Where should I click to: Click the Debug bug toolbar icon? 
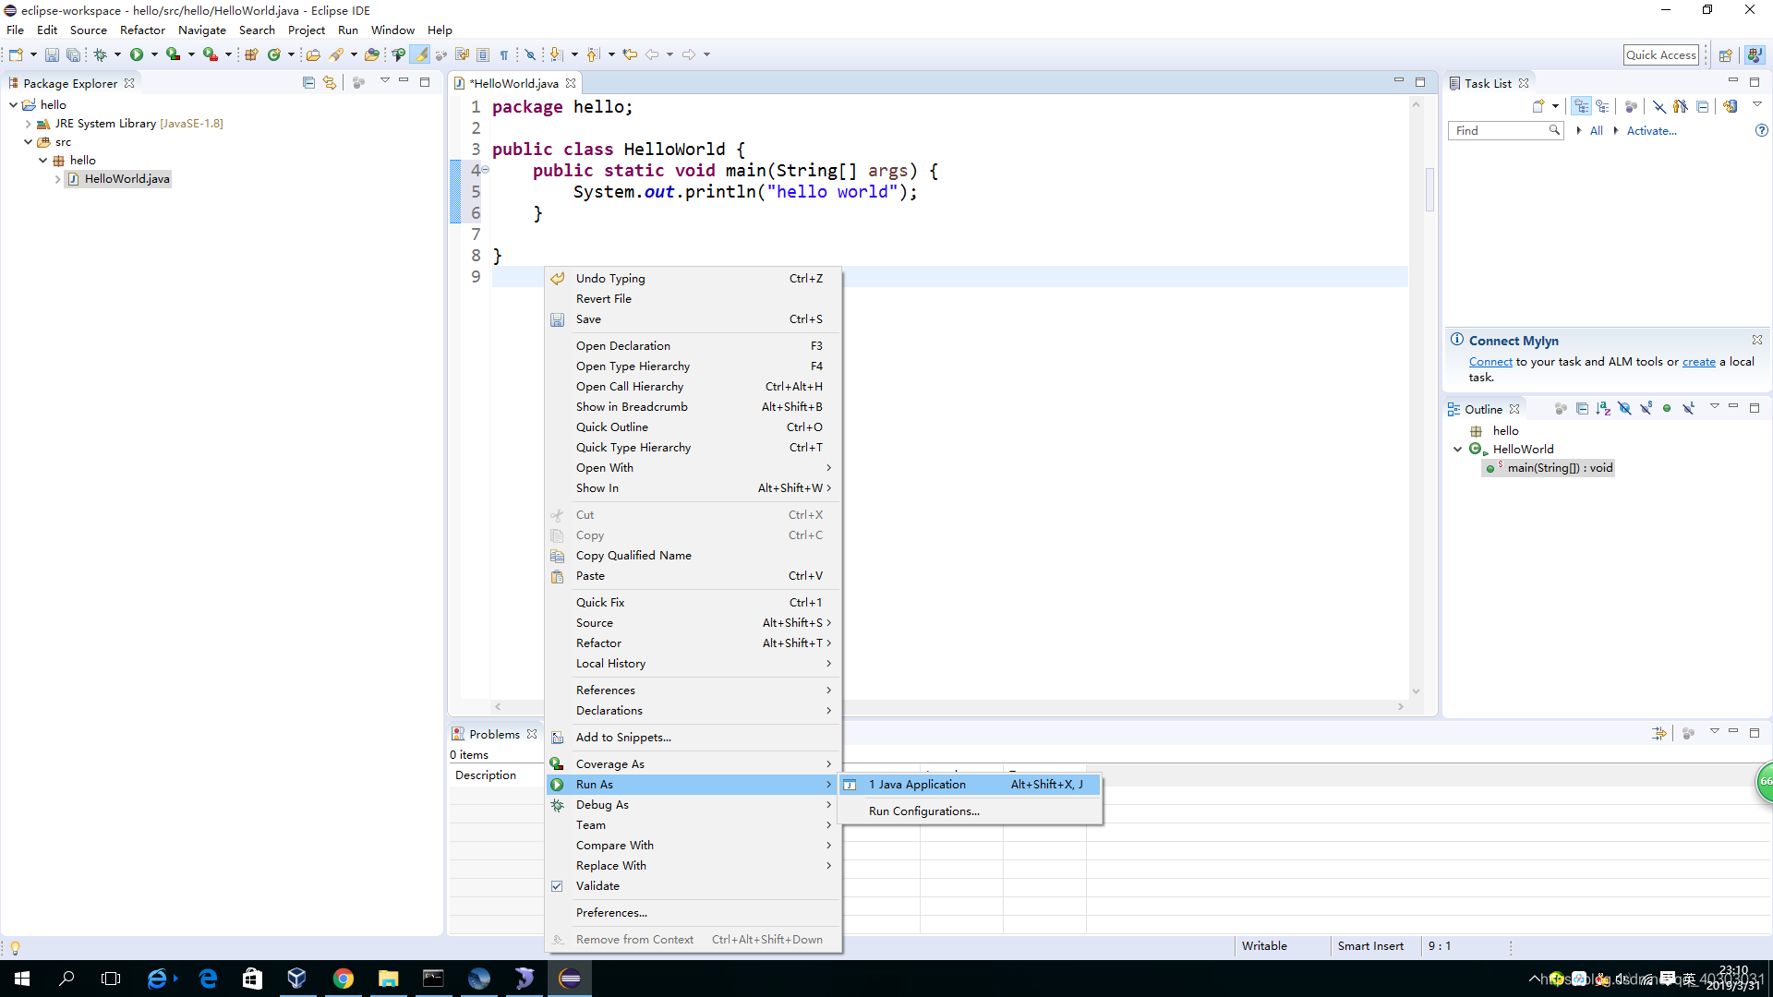tap(101, 54)
